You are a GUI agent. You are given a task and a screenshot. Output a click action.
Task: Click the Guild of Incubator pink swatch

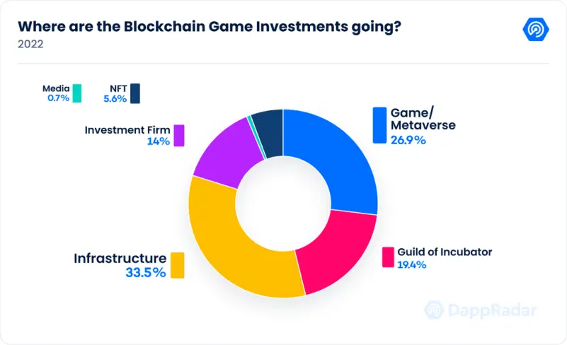click(388, 257)
